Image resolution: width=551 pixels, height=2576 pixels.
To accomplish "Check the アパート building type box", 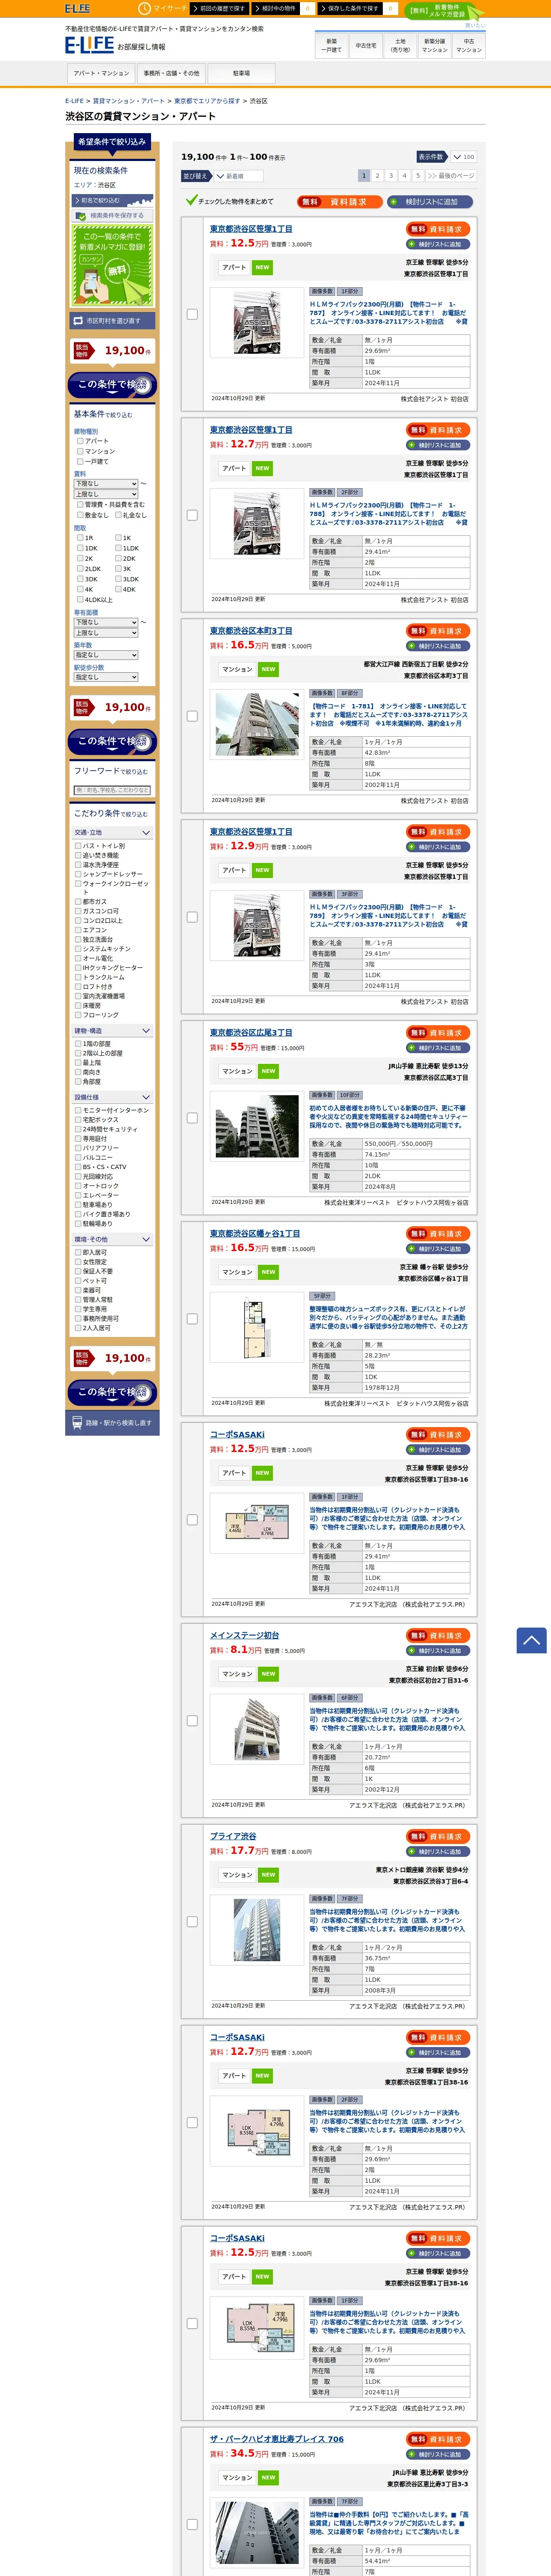I will point(80,441).
